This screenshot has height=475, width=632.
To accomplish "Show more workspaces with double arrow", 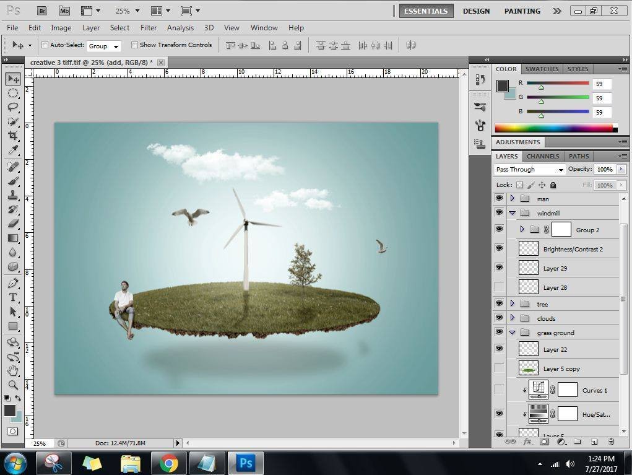I will (557, 11).
